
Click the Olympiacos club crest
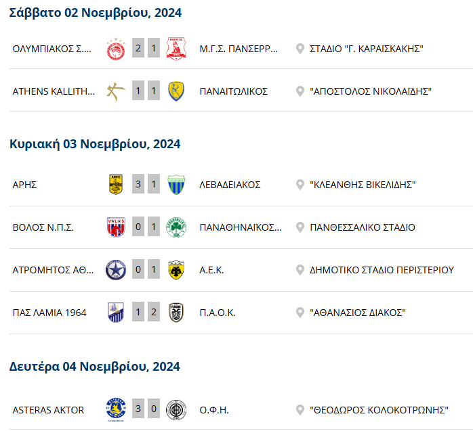[x=116, y=49]
